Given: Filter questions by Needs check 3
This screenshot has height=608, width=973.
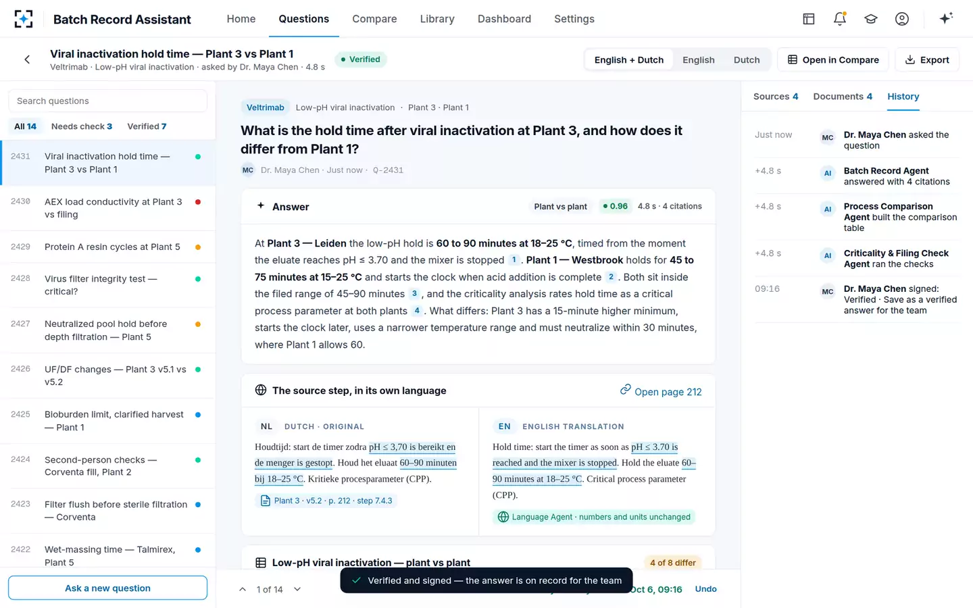Looking at the screenshot, I should (82, 126).
